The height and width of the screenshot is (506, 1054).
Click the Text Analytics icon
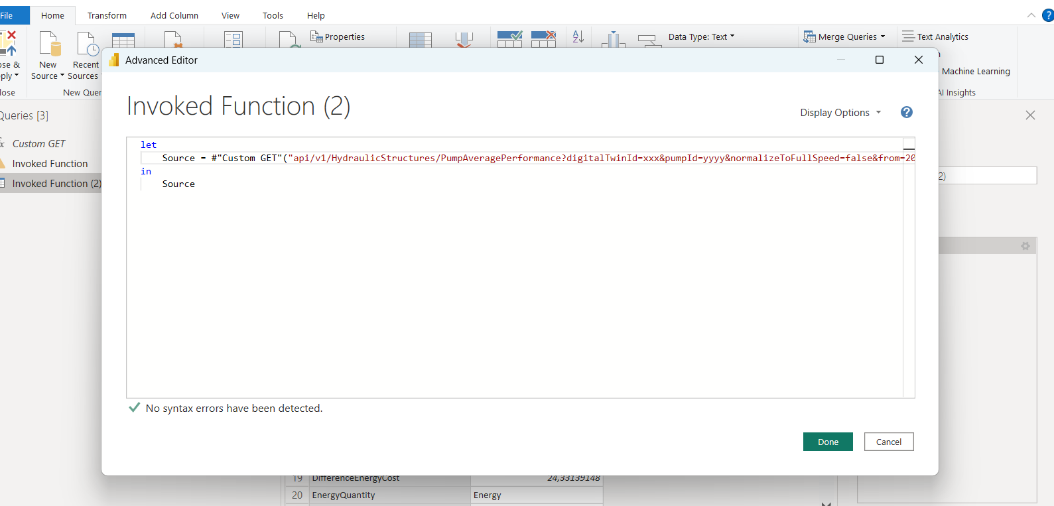pyautogui.click(x=908, y=36)
